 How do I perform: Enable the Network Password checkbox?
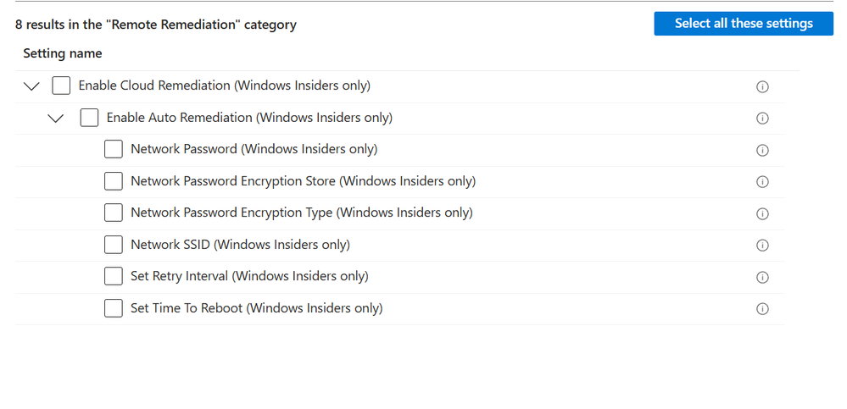click(114, 150)
